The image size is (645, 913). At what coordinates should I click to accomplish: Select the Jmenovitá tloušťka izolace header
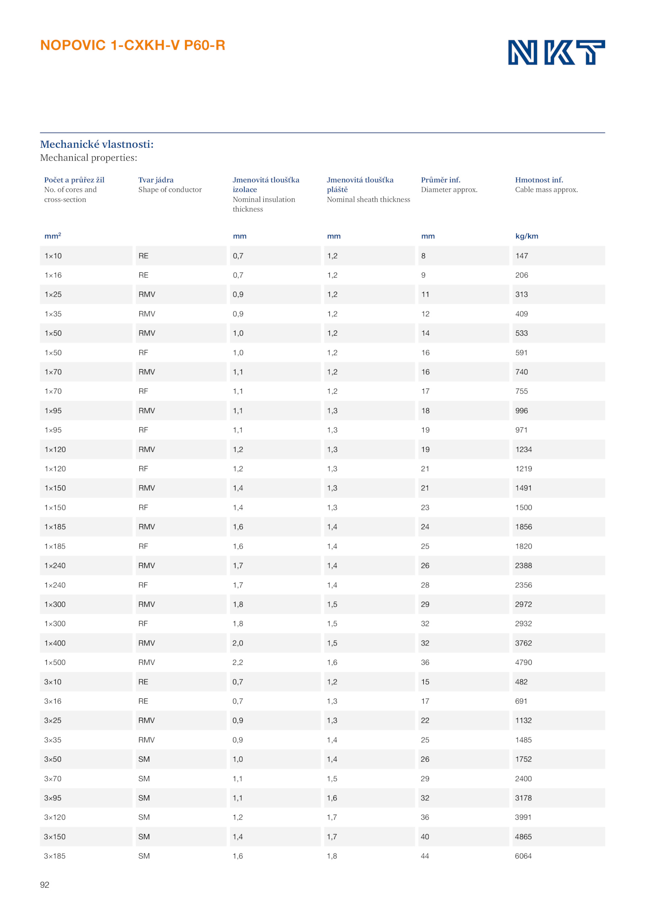point(266,184)
